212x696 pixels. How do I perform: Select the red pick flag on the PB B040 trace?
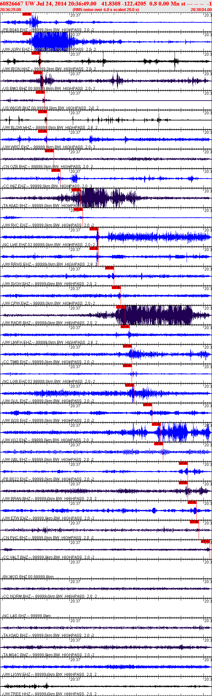(x=27, y=14)
